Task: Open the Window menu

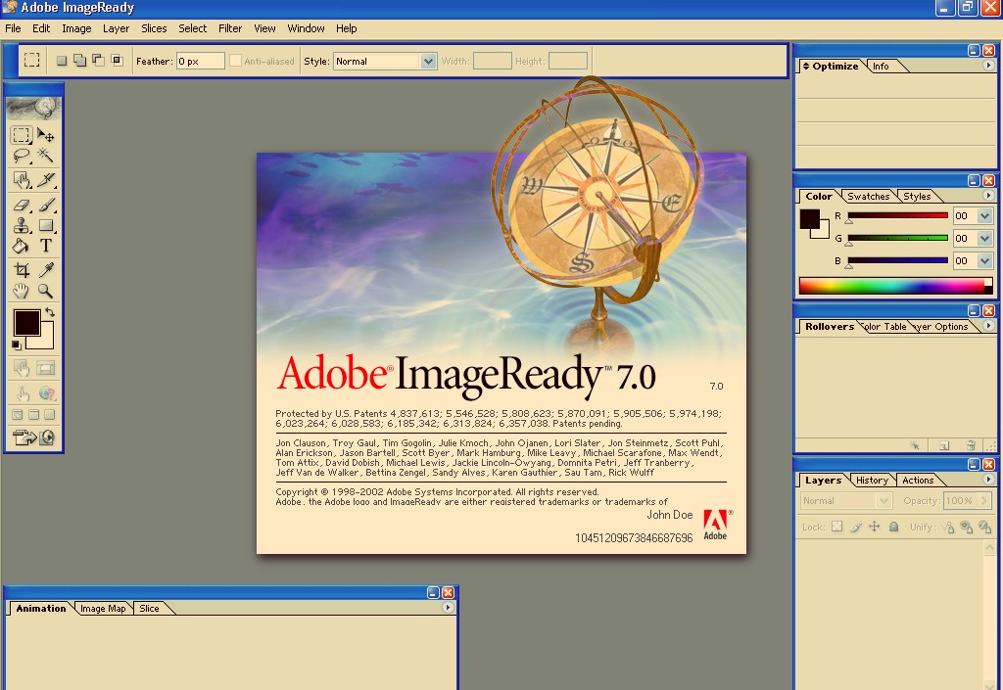Action: coord(306,28)
